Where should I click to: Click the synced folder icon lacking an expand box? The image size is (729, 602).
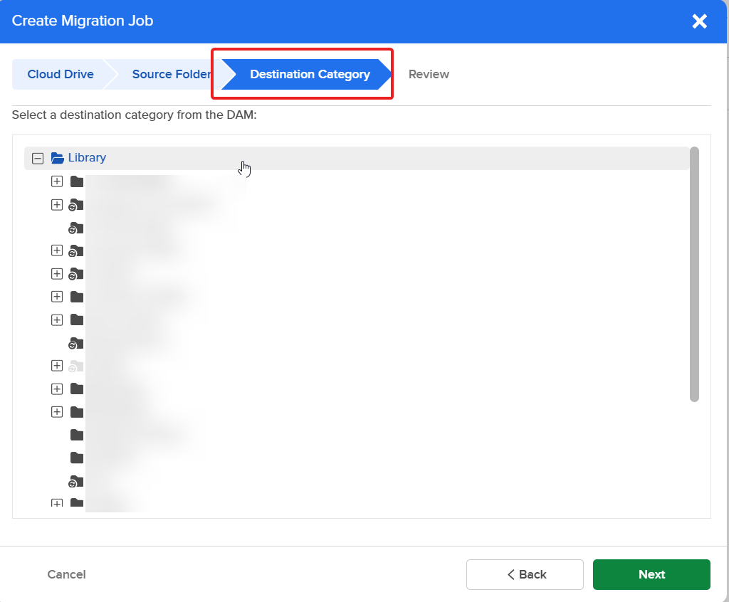pyautogui.click(x=76, y=228)
